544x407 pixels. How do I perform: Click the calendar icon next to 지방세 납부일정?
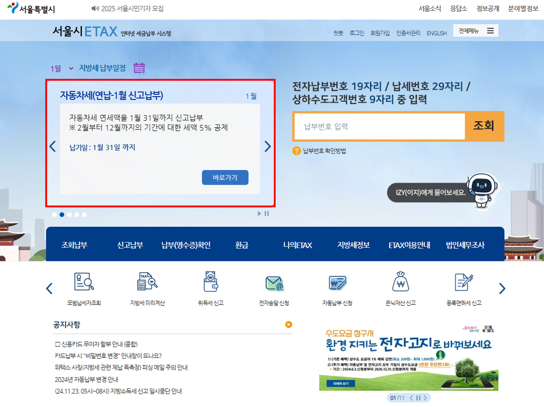(x=139, y=68)
